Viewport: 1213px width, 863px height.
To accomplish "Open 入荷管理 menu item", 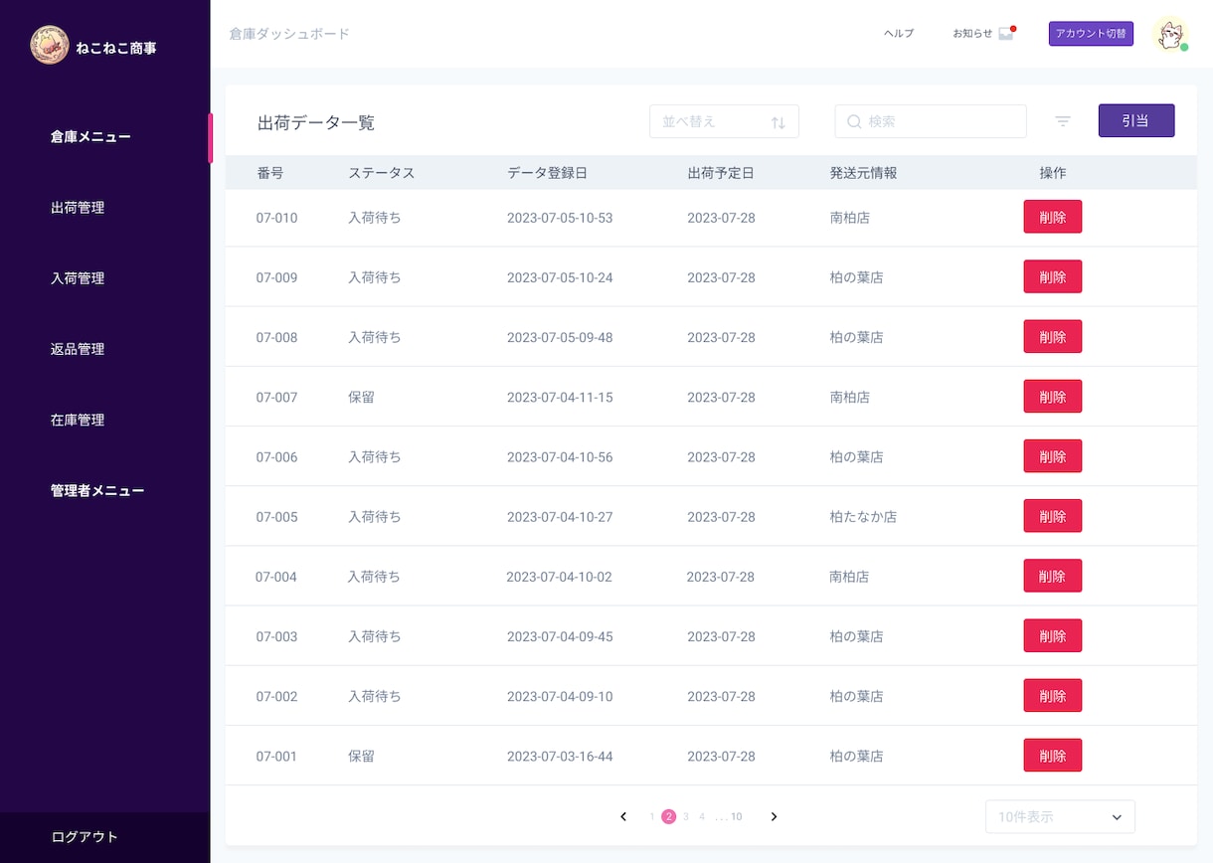I will click(78, 278).
